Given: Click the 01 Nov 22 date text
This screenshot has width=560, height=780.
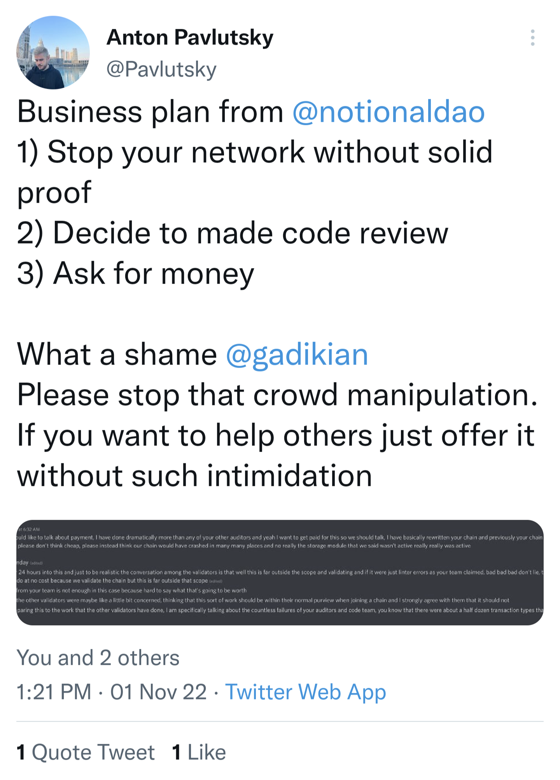Looking at the screenshot, I should tap(158, 692).
